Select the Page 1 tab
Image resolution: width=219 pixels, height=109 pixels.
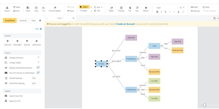coord(60,18)
